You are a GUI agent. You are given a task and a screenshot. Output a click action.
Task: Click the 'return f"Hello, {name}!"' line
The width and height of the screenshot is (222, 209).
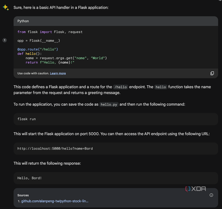[x=50, y=63]
